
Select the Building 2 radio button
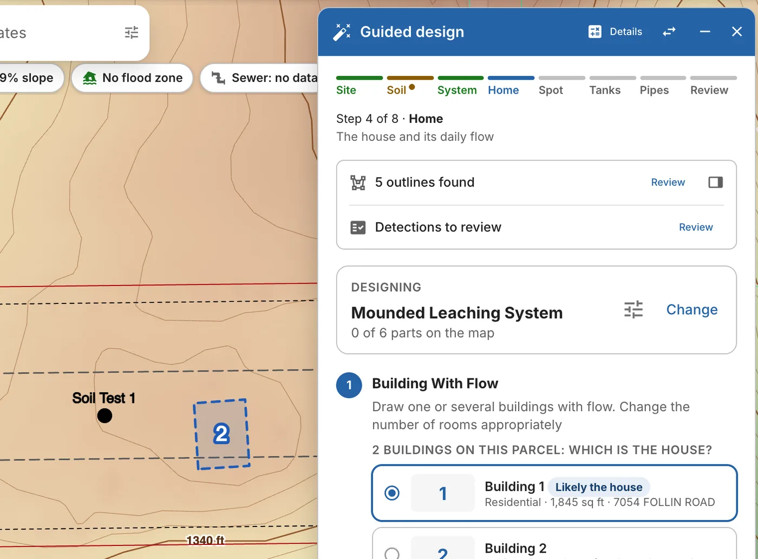click(392, 553)
